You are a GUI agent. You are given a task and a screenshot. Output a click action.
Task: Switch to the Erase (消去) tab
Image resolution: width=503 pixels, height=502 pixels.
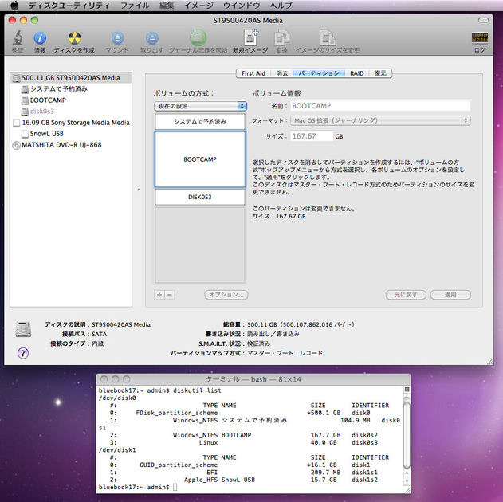click(281, 73)
